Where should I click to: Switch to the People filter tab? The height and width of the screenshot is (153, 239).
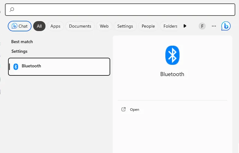(x=148, y=26)
